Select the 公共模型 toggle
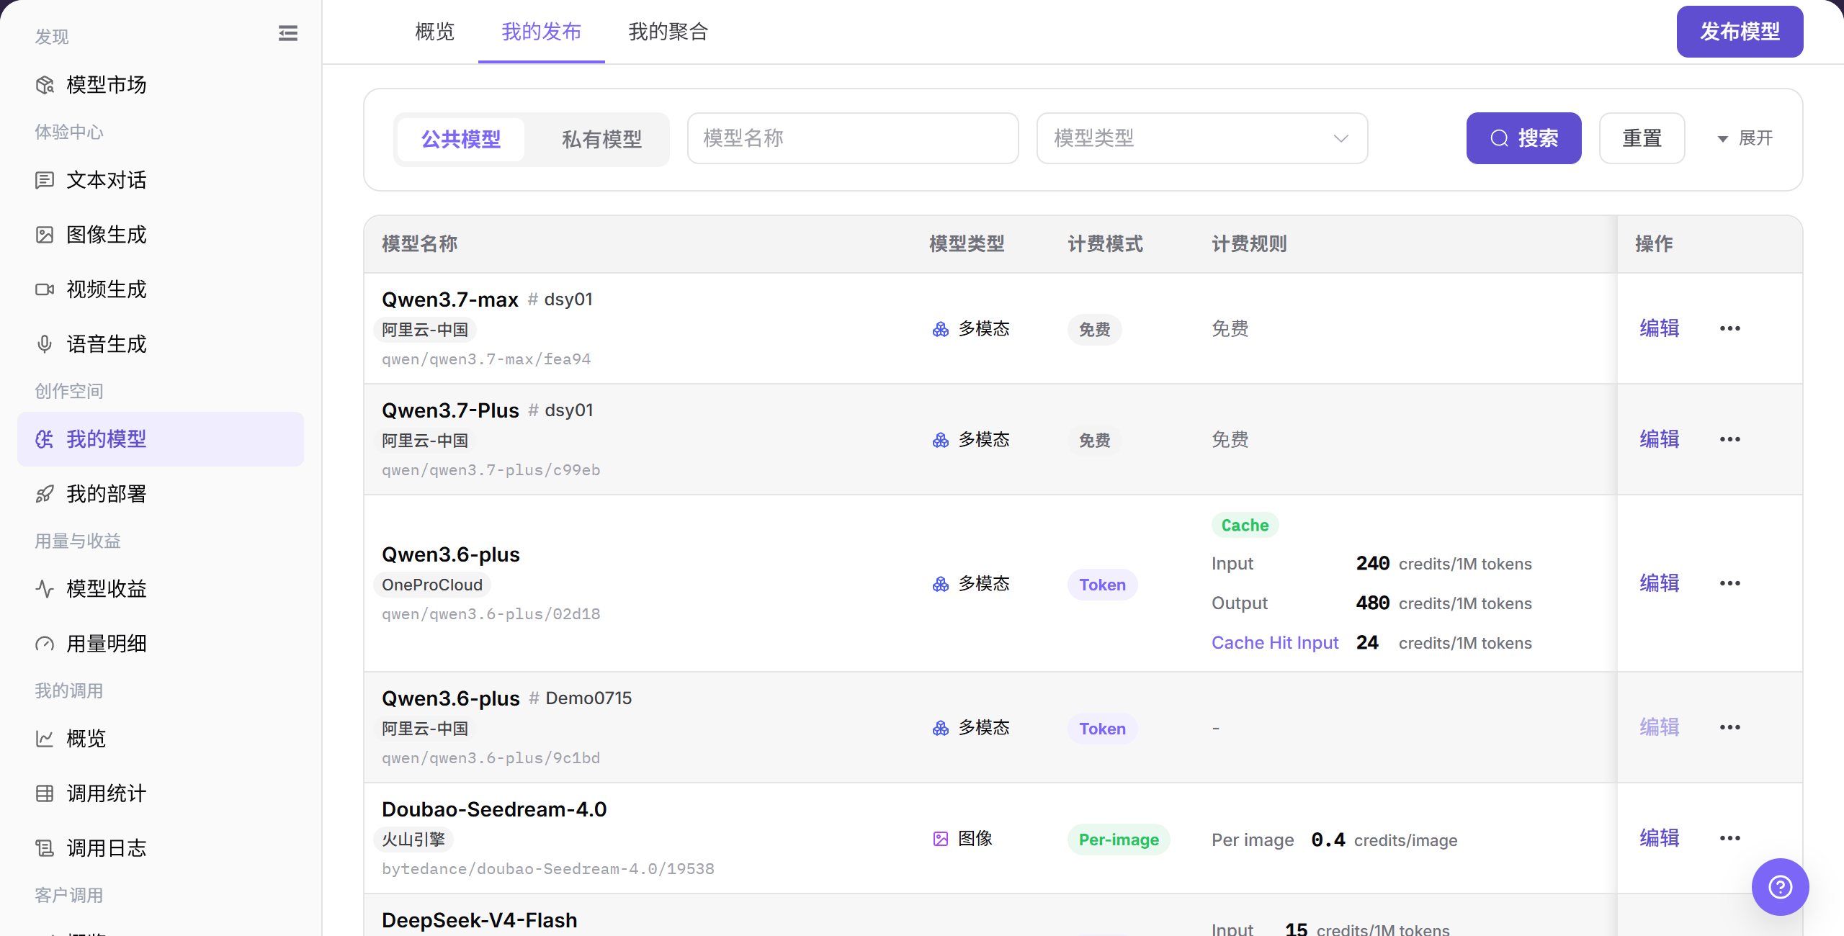Viewport: 1844px width, 936px height. tap(461, 139)
